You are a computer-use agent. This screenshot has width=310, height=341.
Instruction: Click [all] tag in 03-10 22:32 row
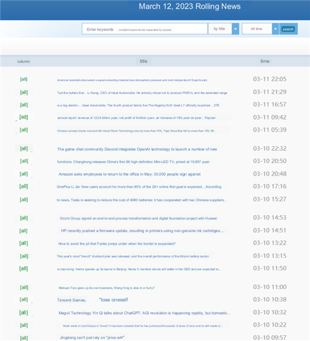tap(24, 149)
